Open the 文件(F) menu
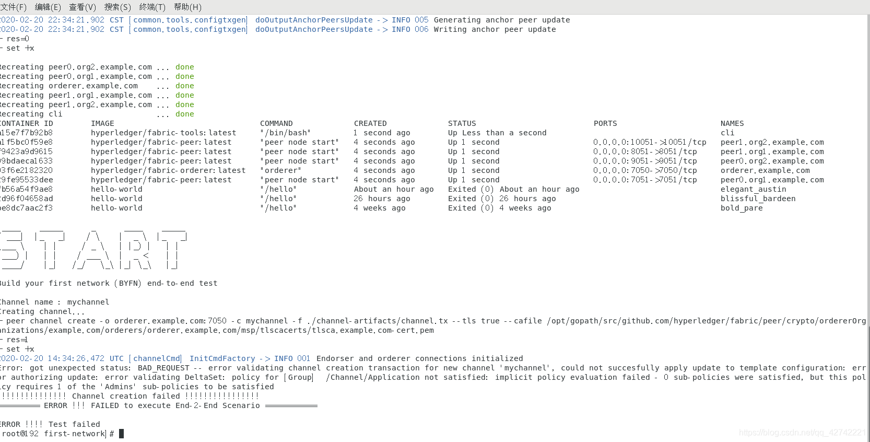Image resolution: width=870 pixels, height=442 pixels. [x=14, y=7]
